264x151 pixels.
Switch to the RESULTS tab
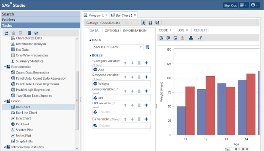coord(200,30)
